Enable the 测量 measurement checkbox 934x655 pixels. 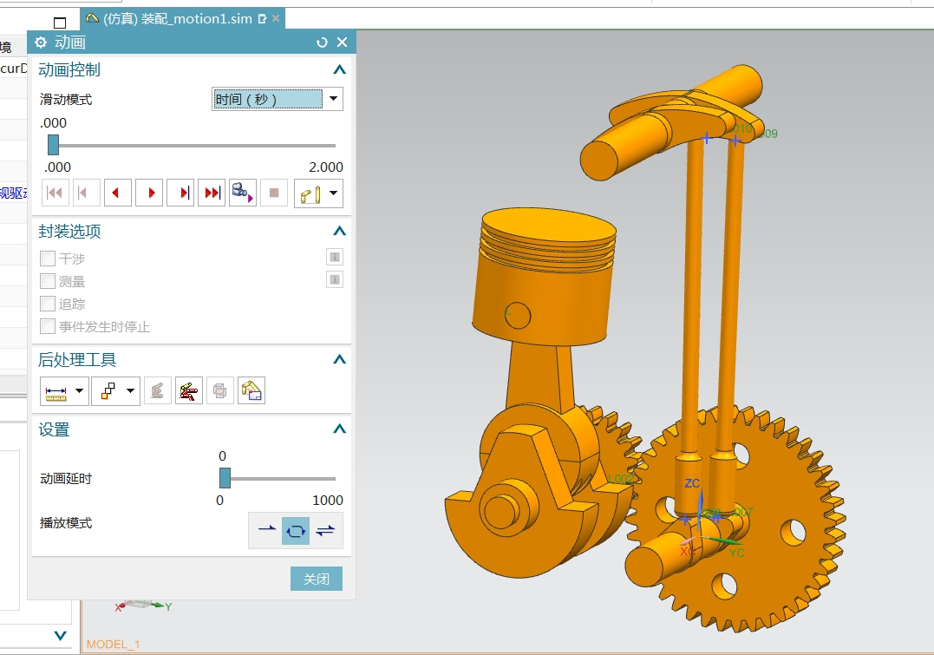48,281
